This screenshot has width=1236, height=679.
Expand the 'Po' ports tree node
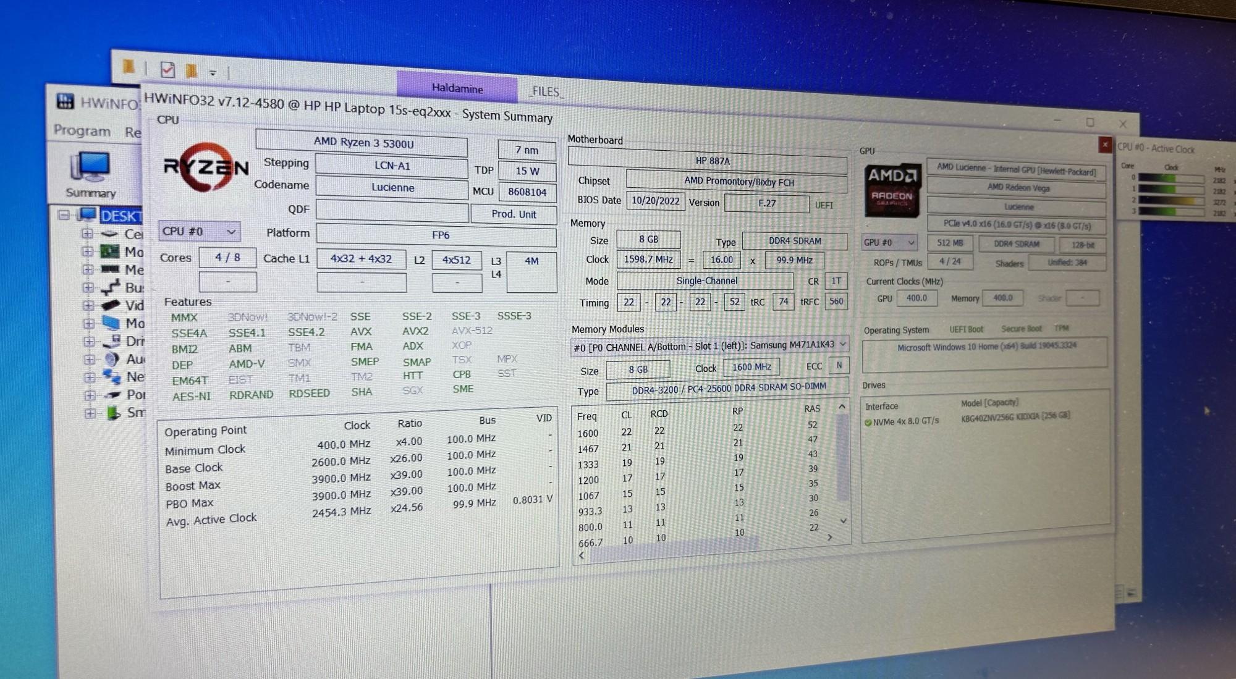pos(90,395)
